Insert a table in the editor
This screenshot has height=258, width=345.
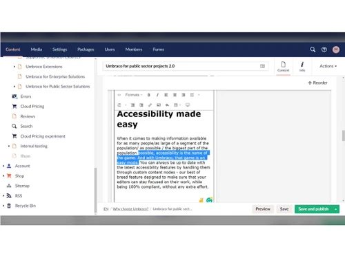point(176,105)
